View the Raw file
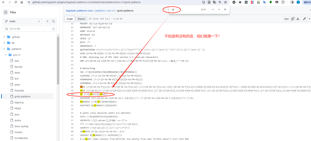The image size is (311, 141). 287,19
